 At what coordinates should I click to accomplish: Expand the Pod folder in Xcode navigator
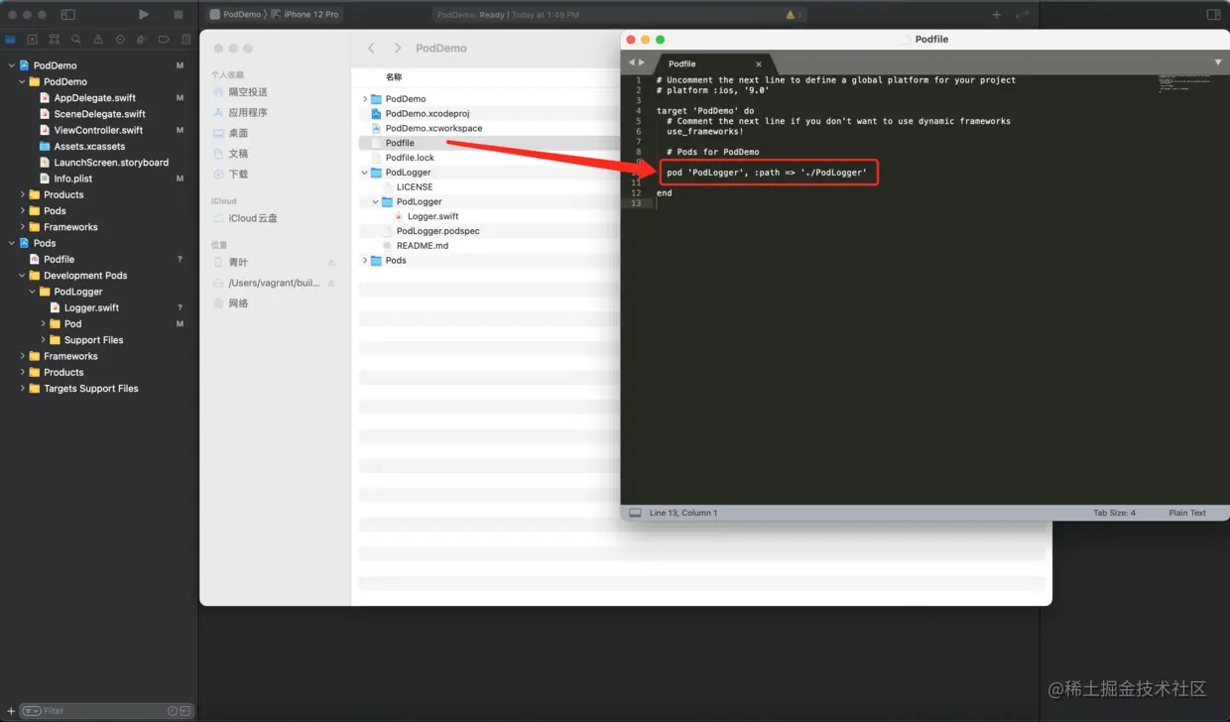pyautogui.click(x=44, y=324)
